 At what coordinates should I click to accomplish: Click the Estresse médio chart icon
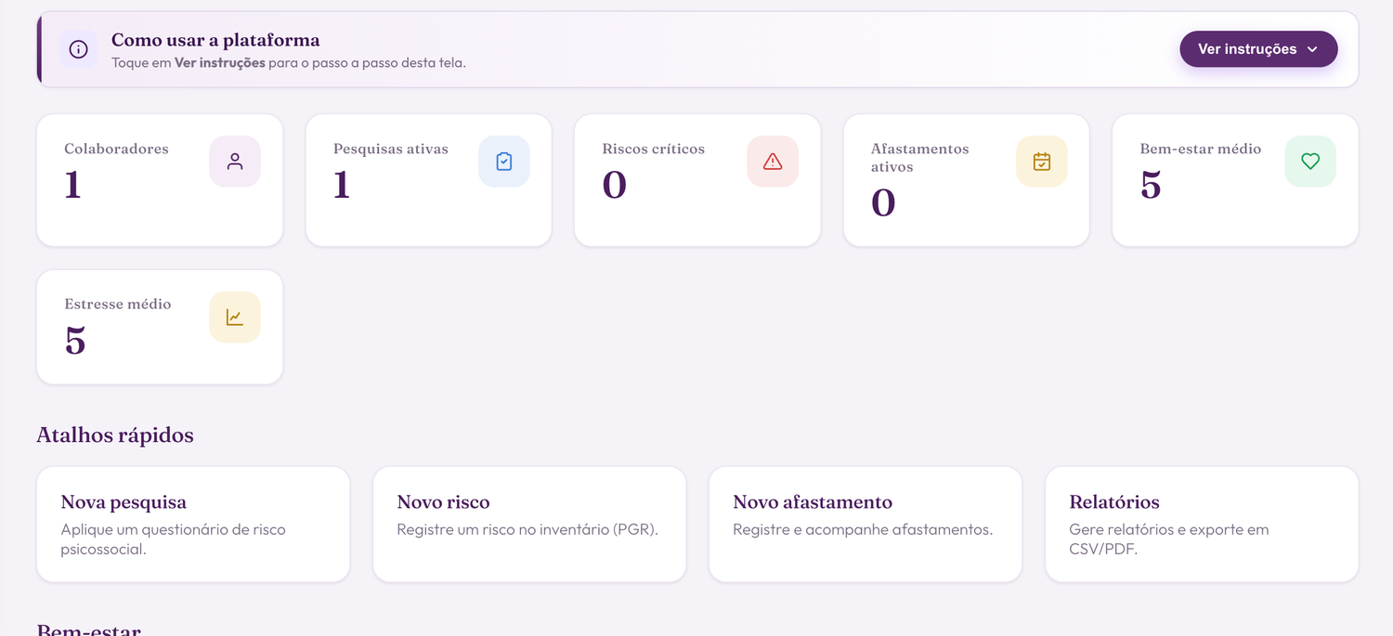pos(235,318)
